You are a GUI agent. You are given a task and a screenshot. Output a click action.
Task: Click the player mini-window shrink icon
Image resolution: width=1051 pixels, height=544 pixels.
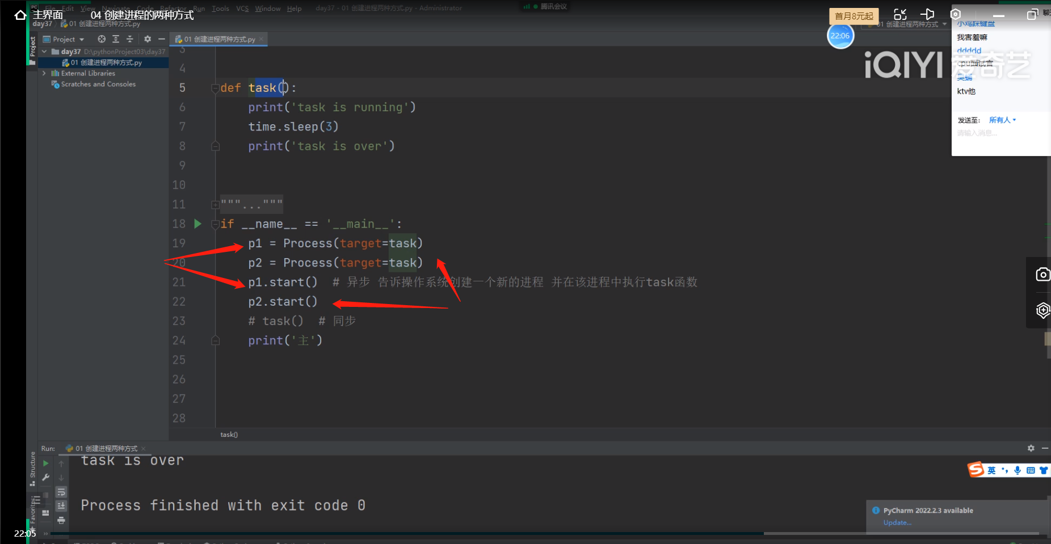pyautogui.click(x=900, y=14)
